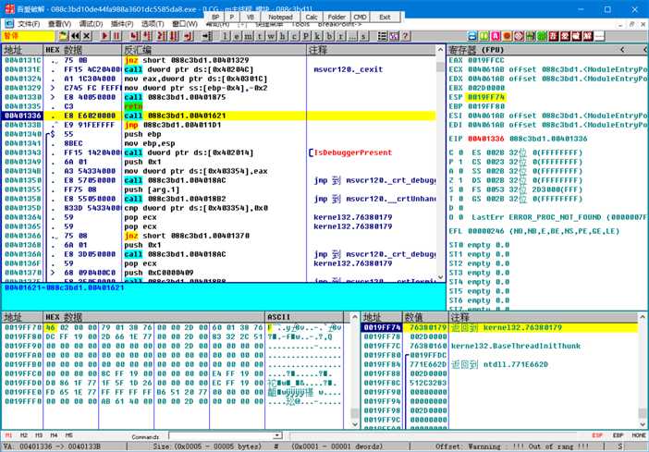The width and height of the screenshot is (649, 452).
Task: Open Call stack with 'k' button
Action: click(x=317, y=36)
